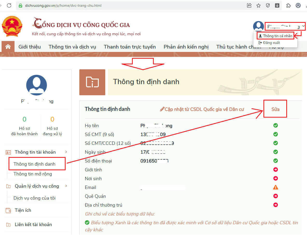Click the Số điện thoại field label

(x=98, y=161)
